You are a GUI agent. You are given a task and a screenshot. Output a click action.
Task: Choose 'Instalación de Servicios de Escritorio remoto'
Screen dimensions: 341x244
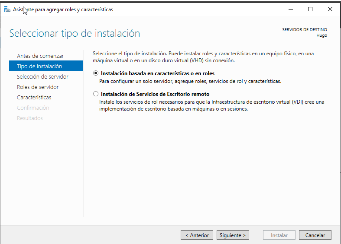pyautogui.click(x=96, y=94)
